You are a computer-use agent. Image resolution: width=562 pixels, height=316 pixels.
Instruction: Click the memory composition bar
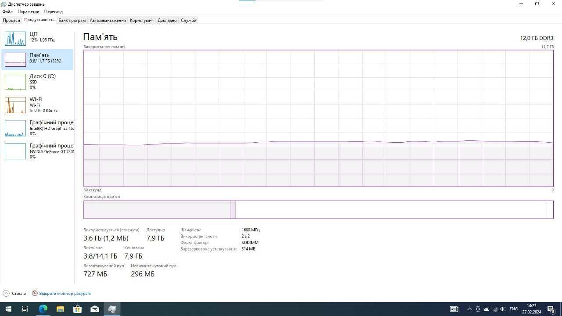(x=318, y=209)
